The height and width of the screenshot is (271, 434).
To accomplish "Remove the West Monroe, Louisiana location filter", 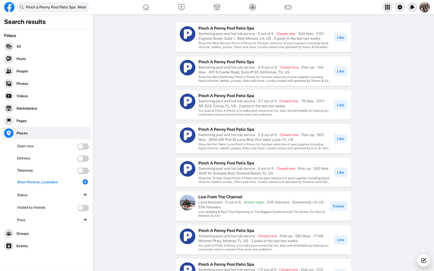I will pyautogui.click(x=85, y=182).
